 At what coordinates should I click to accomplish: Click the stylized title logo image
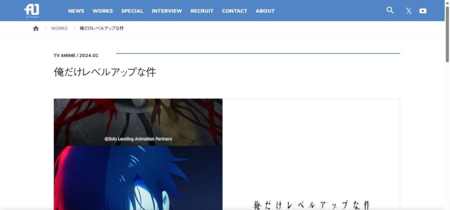point(311,205)
